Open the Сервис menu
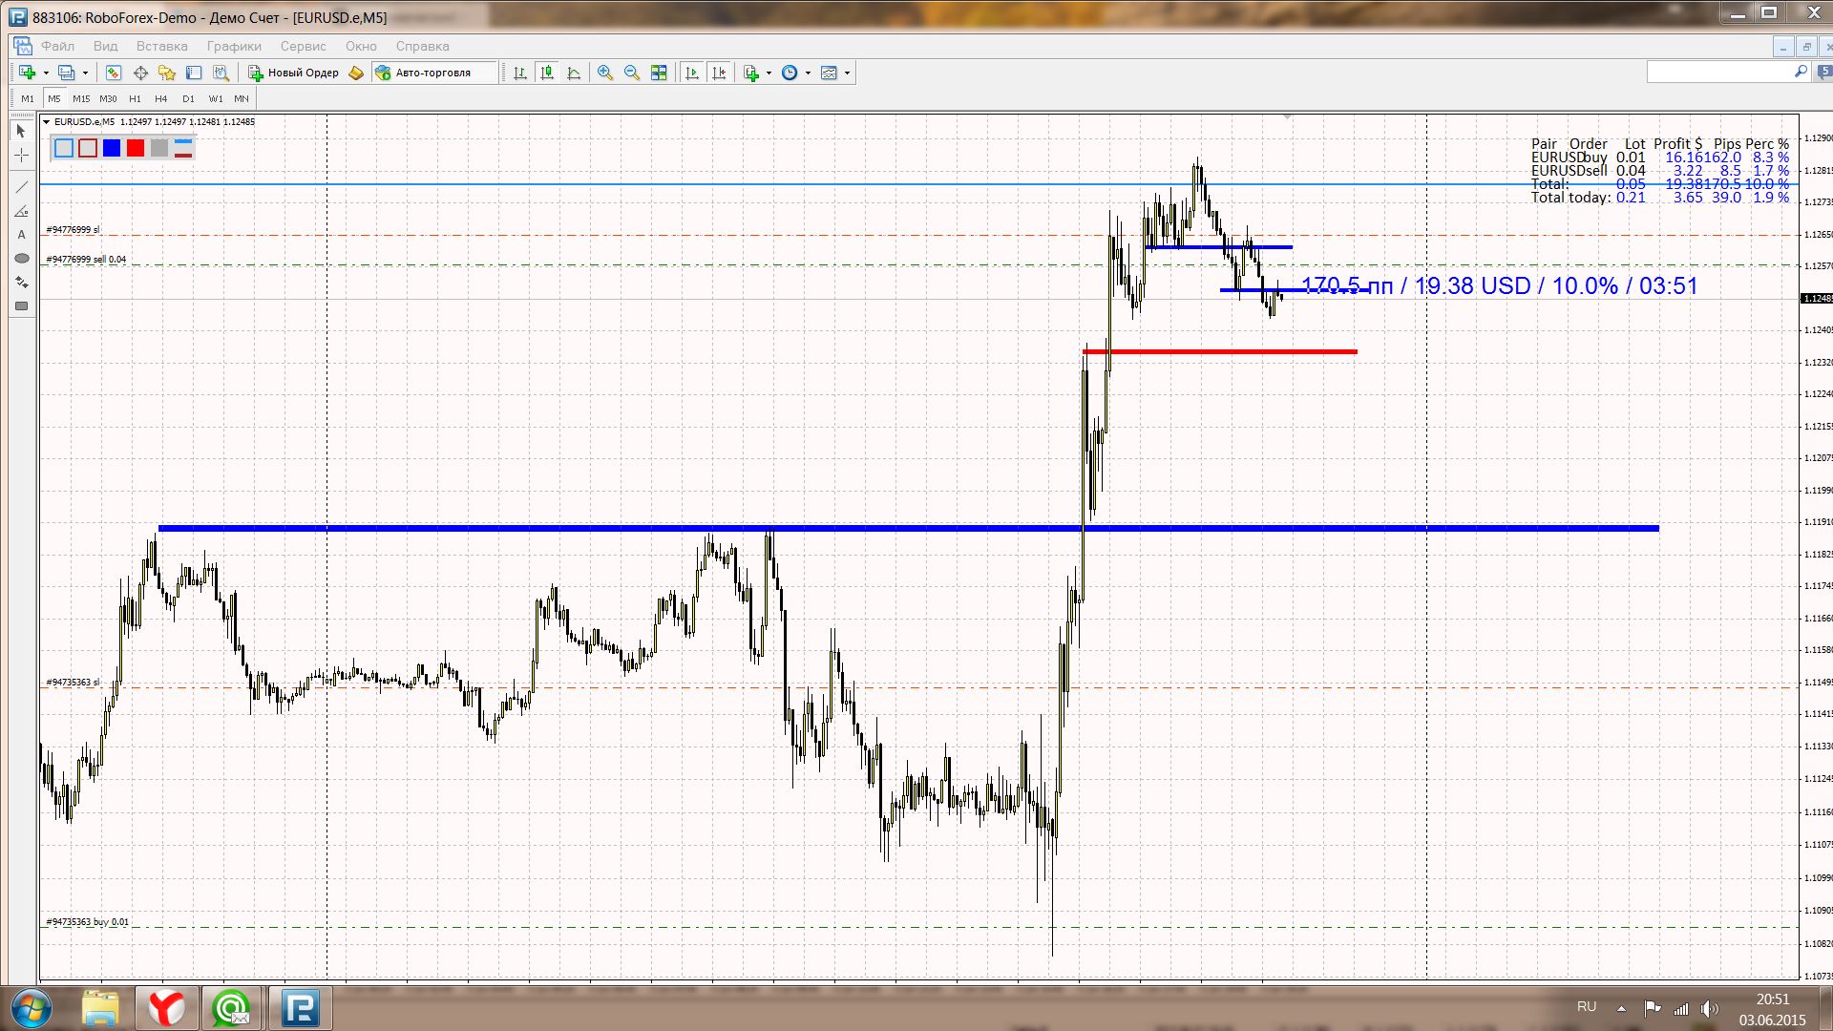This screenshot has height=1031, width=1833. point(303,46)
